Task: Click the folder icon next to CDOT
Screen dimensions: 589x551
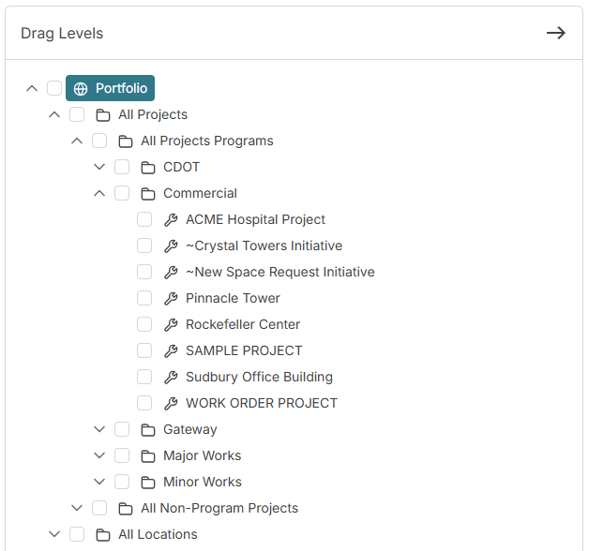Action: (x=148, y=168)
